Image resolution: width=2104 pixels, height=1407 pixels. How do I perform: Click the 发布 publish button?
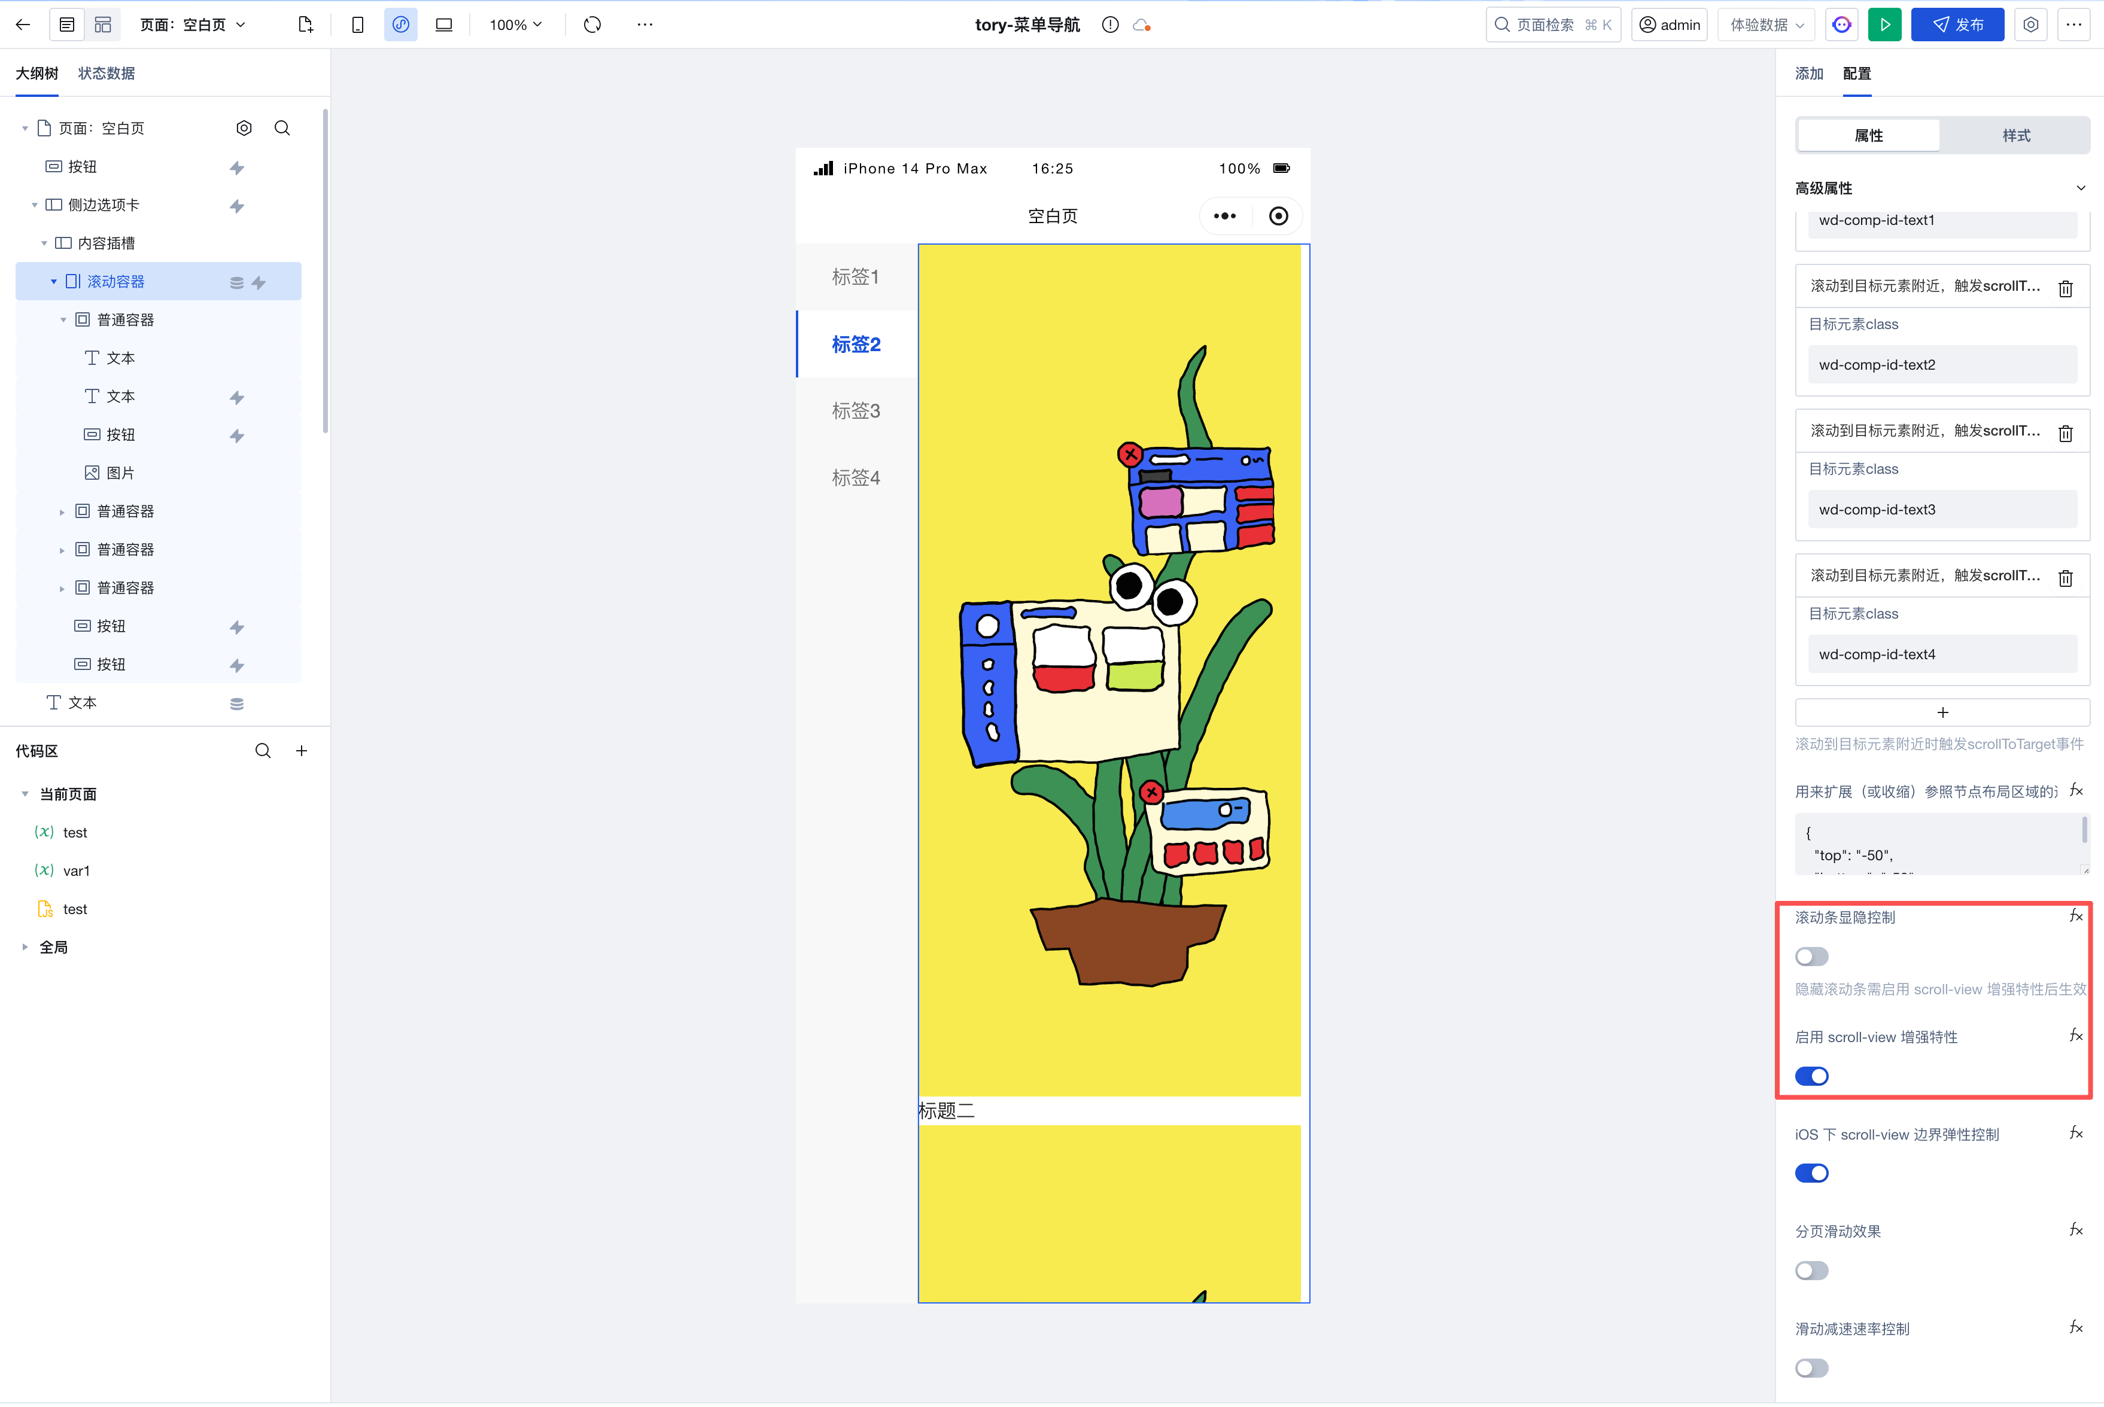1957,25
